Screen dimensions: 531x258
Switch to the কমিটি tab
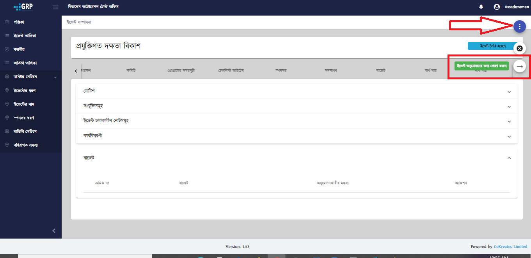point(131,70)
